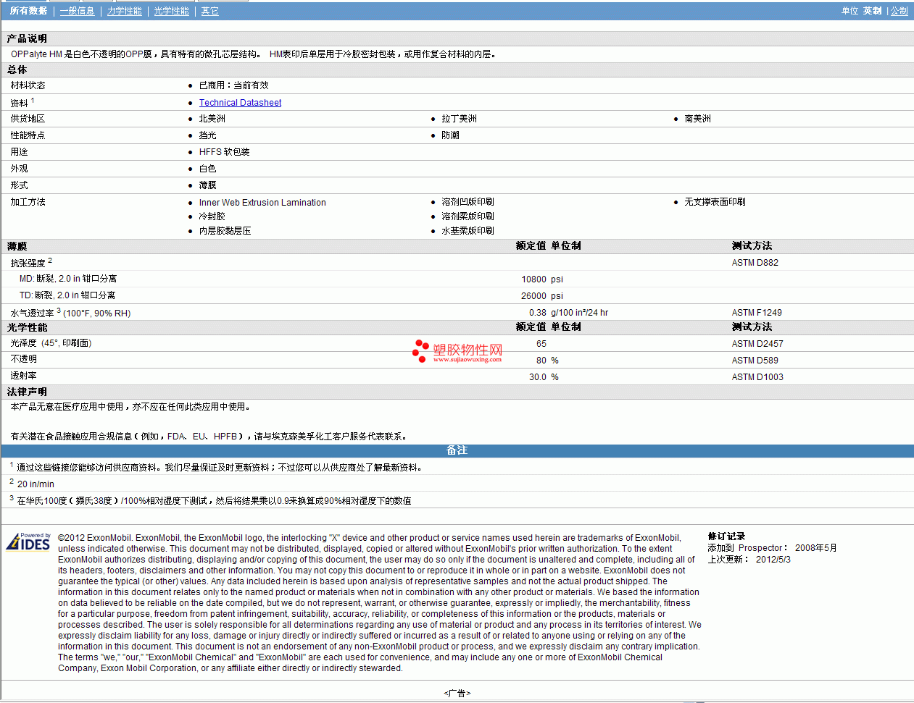Image resolution: width=914 pixels, height=703 pixels.
Task: Select the 北美洲 region entry
Action: click(x=212, y=119)
